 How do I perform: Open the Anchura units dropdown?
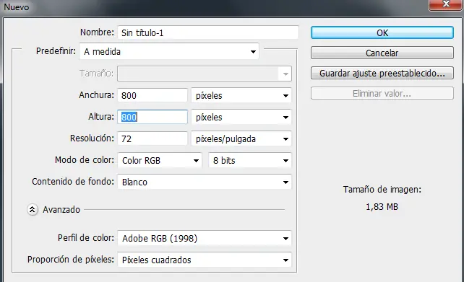[x=241, y=95]
